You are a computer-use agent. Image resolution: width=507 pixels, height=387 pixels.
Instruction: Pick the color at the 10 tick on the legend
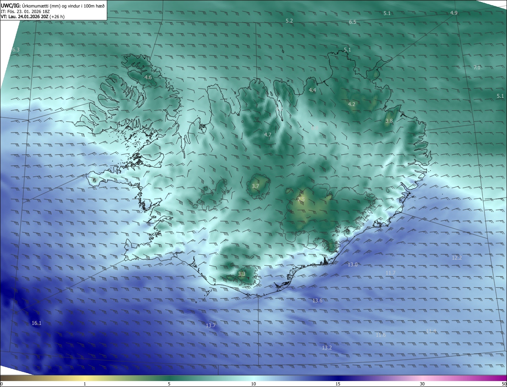[253, 378]
